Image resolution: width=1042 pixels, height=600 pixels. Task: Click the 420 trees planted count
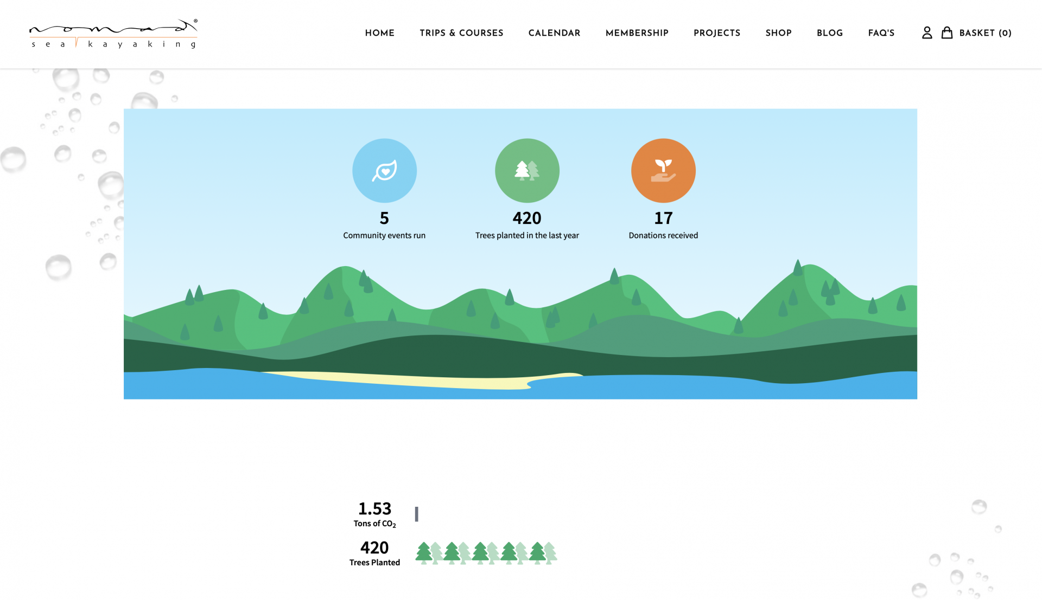(x=527, y=218)
